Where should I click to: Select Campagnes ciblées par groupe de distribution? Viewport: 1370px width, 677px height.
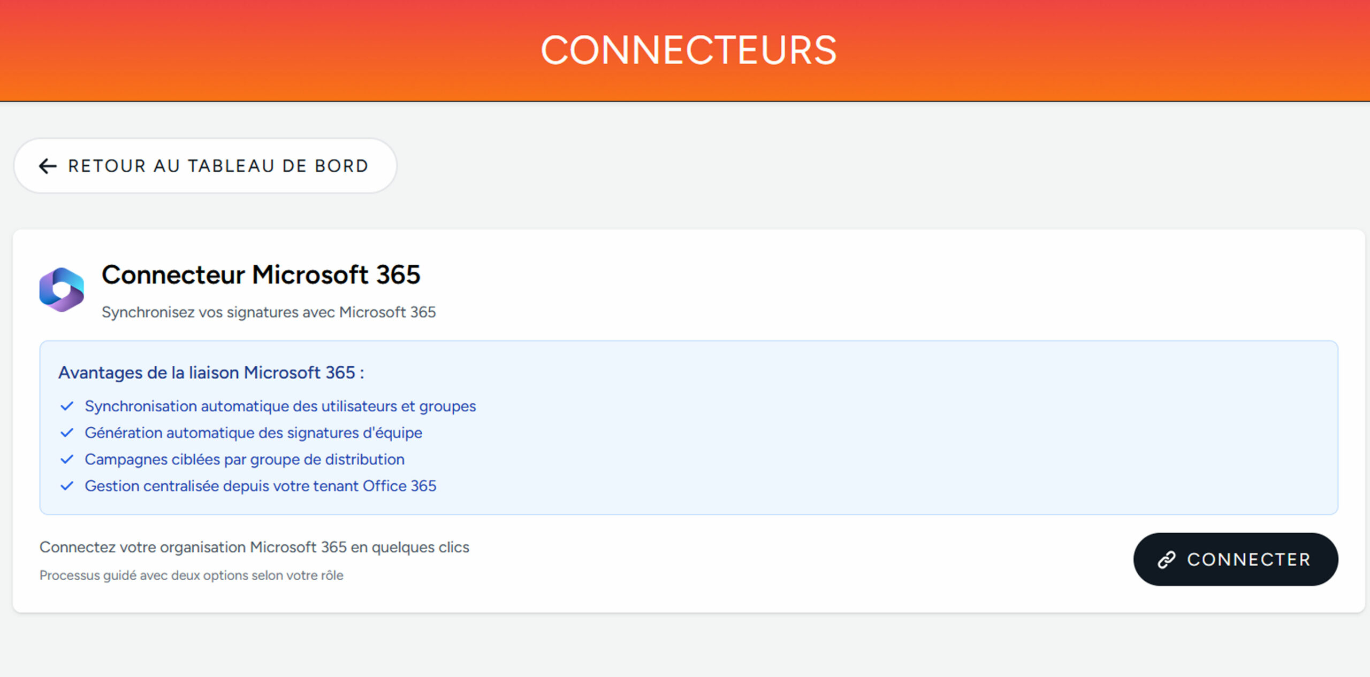(x=244, y=459)
